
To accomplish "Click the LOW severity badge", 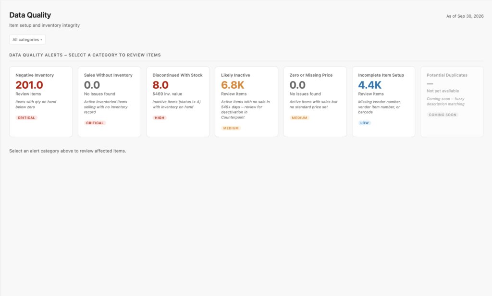I will pyautogui.click(x=364, y=123).
